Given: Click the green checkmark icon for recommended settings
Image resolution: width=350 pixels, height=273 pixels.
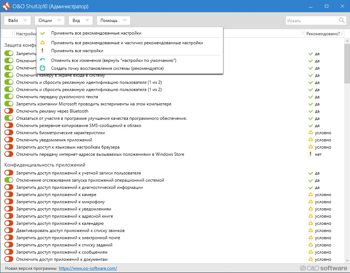Looking at the screenshot, I should click(43, 33).
